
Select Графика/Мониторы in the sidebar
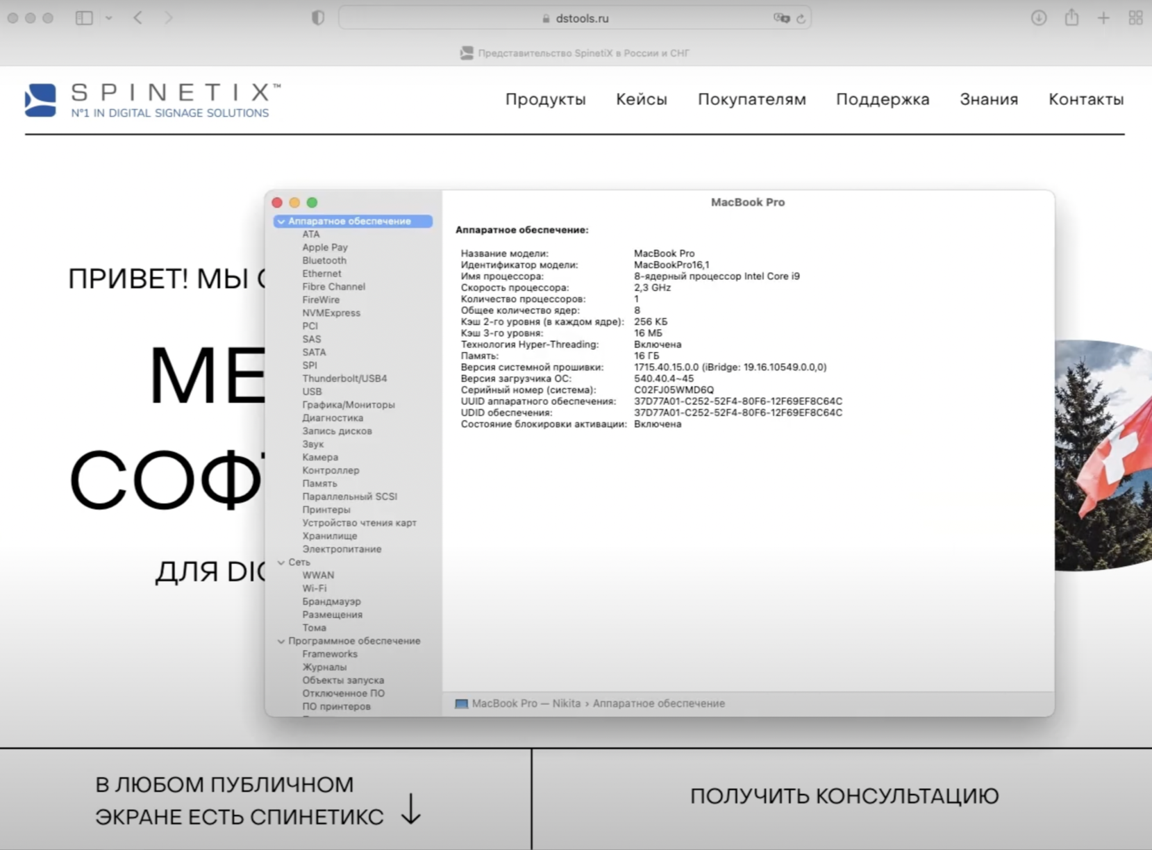[349, 405]
